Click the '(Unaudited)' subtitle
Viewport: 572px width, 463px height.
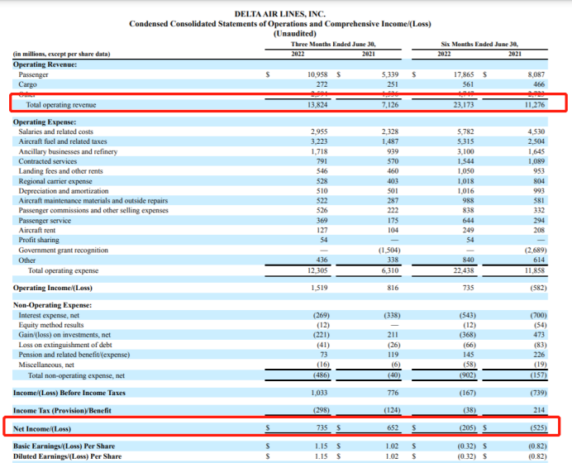click(x=295, y=34)
